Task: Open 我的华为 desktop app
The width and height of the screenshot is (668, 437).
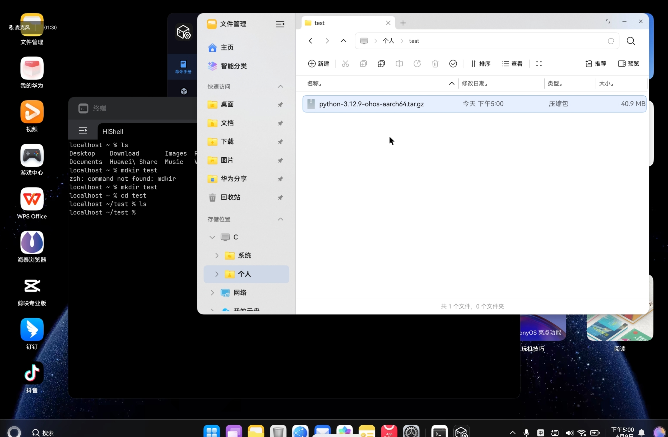Action: 32,73
